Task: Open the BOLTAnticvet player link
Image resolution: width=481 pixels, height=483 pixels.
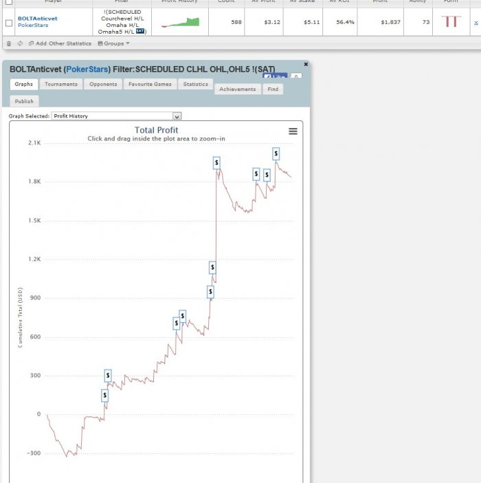Action: coord(38,19)
